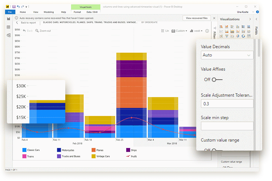
Task: Open the Value Decimals Auto dropdown
Action: coord(227,55)
